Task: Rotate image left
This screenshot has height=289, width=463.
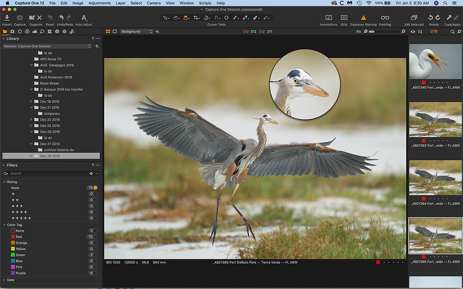Action: click(x=431, y=18)
